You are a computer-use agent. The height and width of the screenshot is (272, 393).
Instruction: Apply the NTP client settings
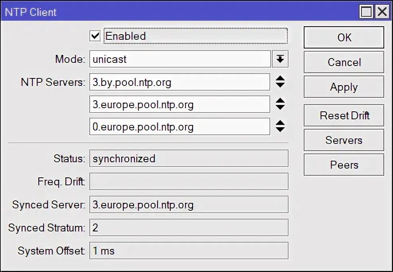click(344, 87)
